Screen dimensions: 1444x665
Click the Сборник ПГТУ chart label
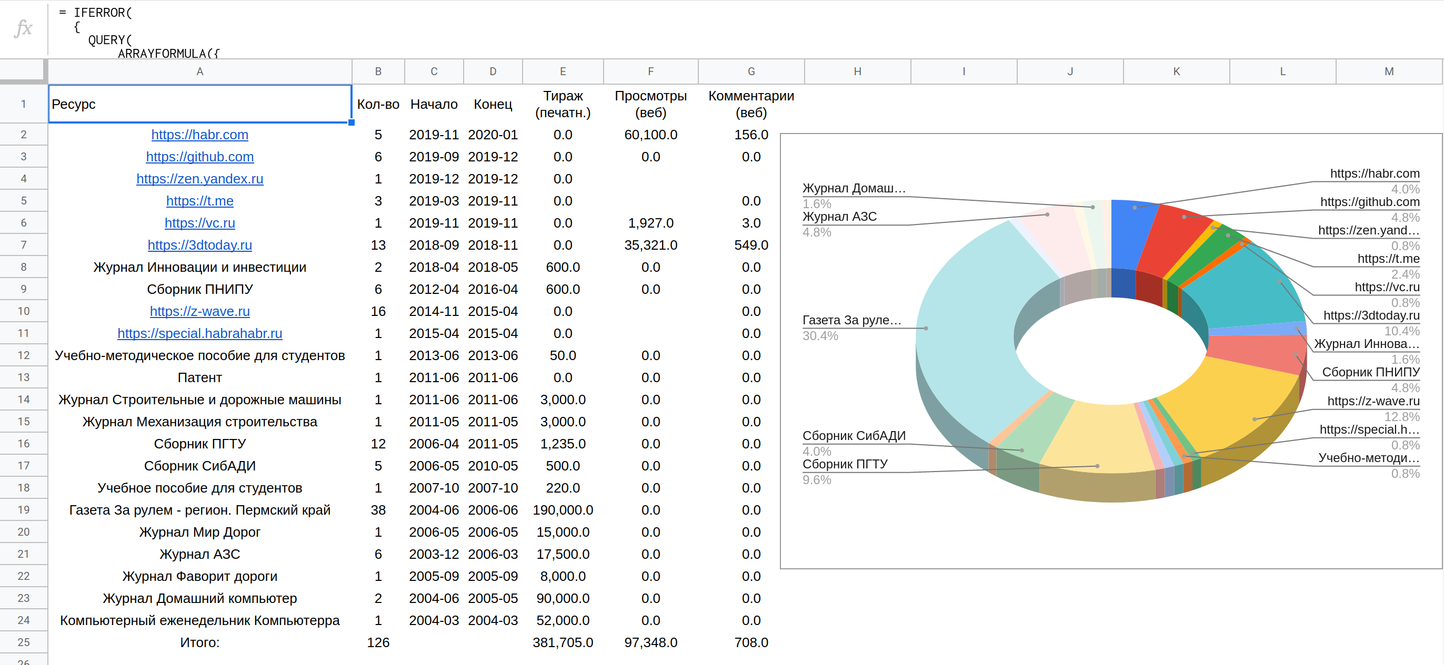[x=845, y=464]
